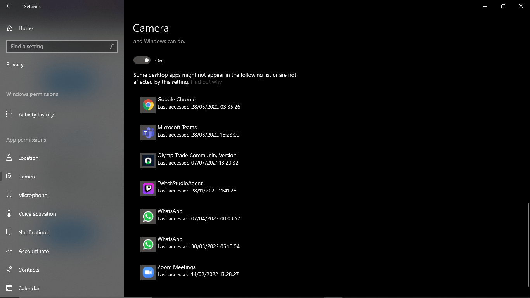This screenshot has width=530, height=298.
Task: Click the Microphone sidebar icon
Action: [x=9, y=195]
